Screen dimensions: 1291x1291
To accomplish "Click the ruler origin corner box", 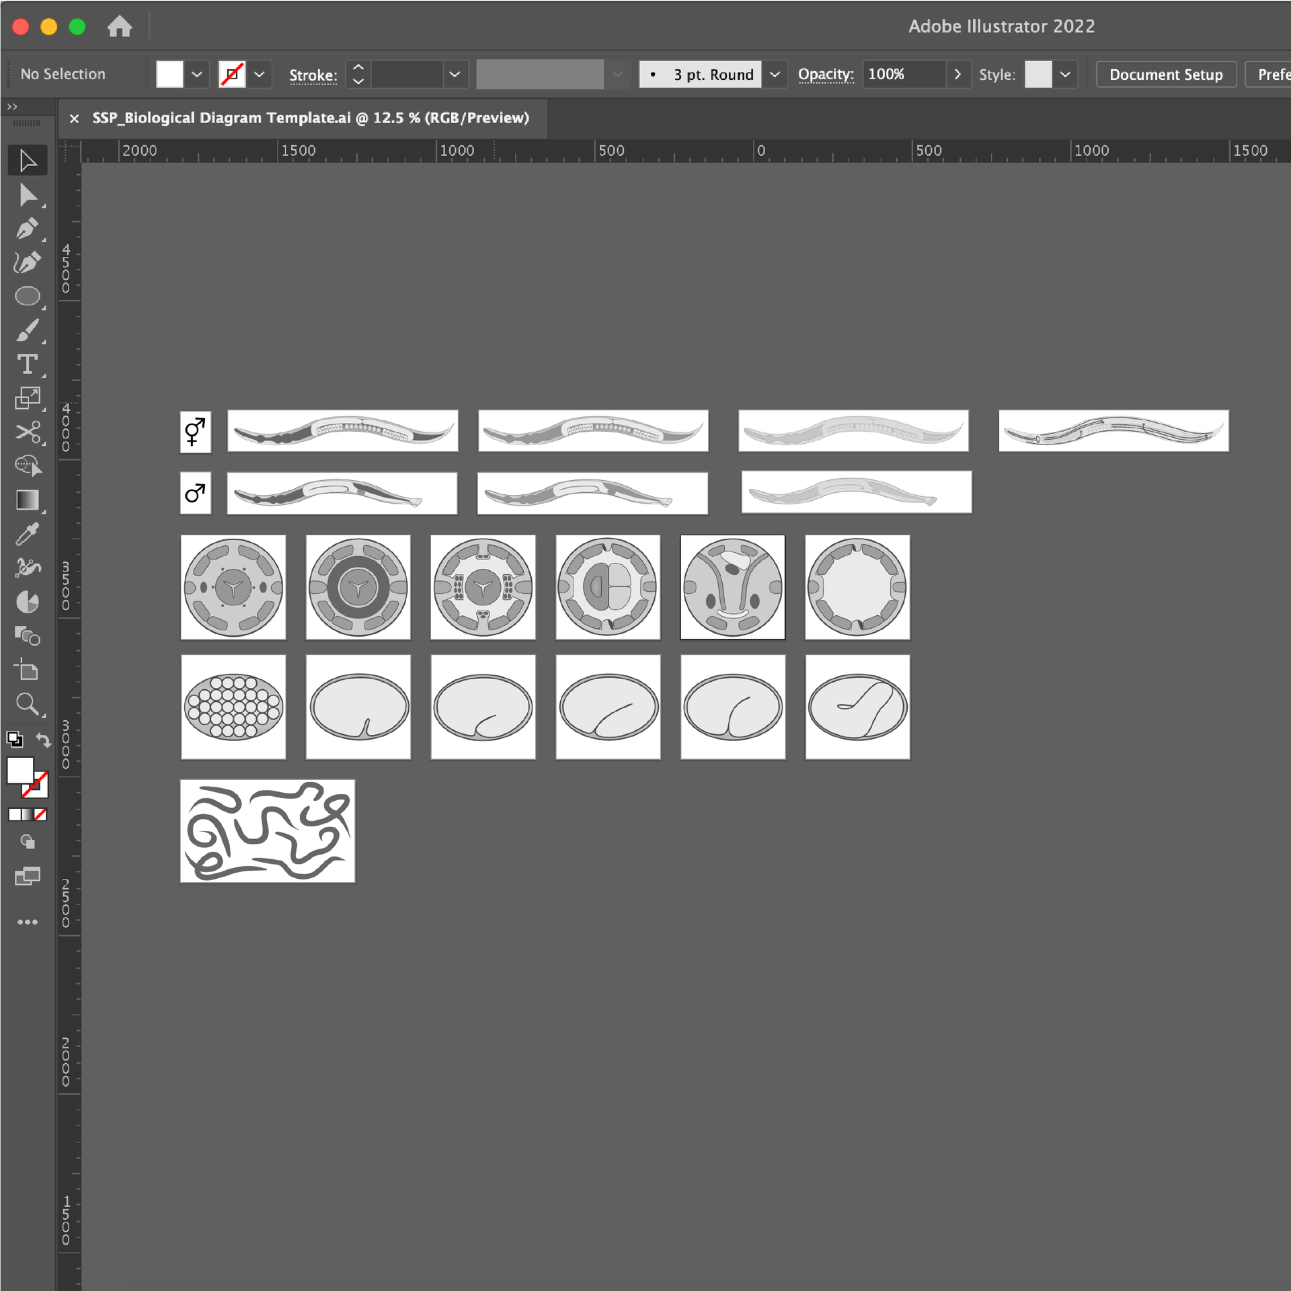I will 70,151.
